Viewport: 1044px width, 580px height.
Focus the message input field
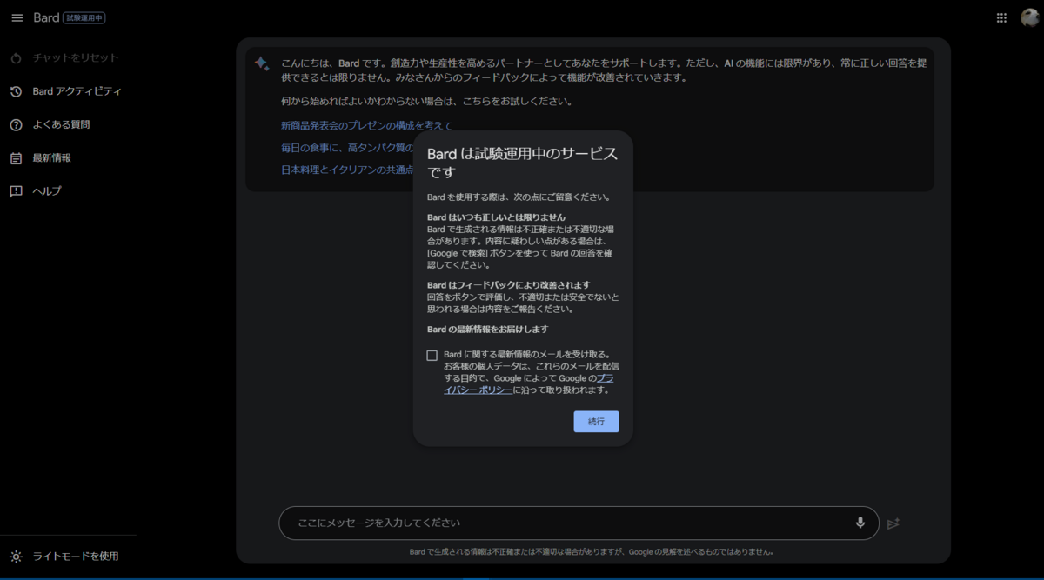click(579, 523)
